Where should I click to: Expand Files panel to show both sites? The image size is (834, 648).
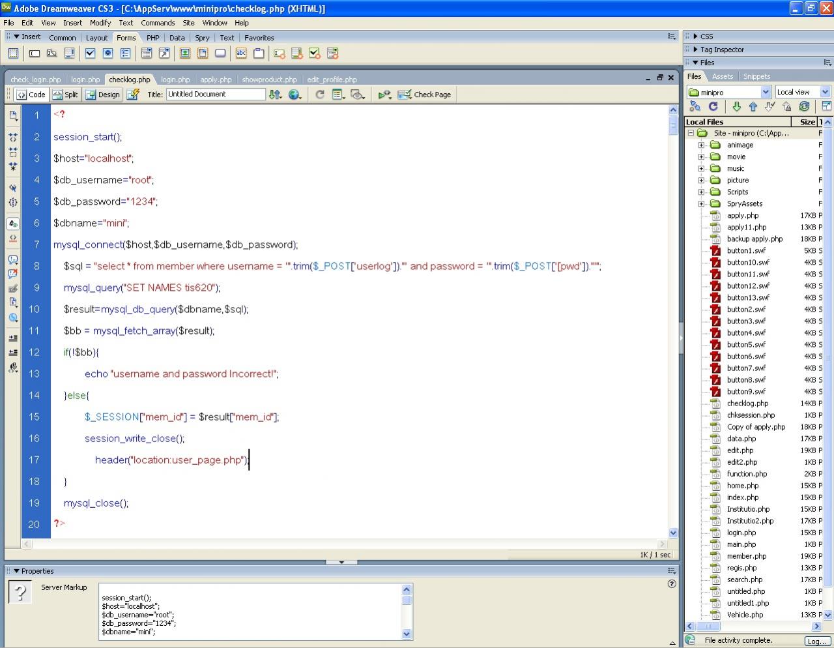(826, 106)
